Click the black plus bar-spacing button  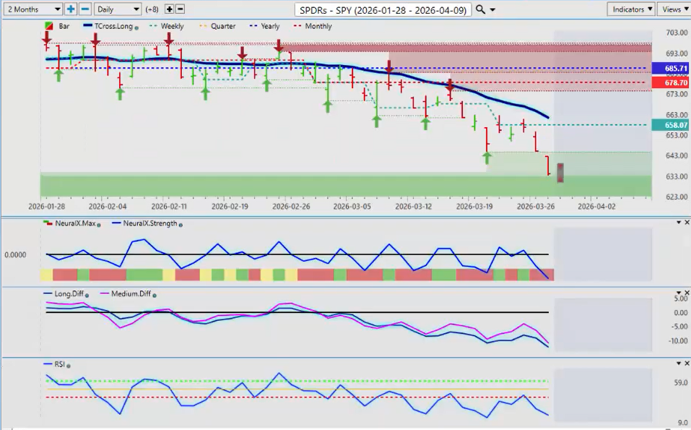(x=170, y=9)
